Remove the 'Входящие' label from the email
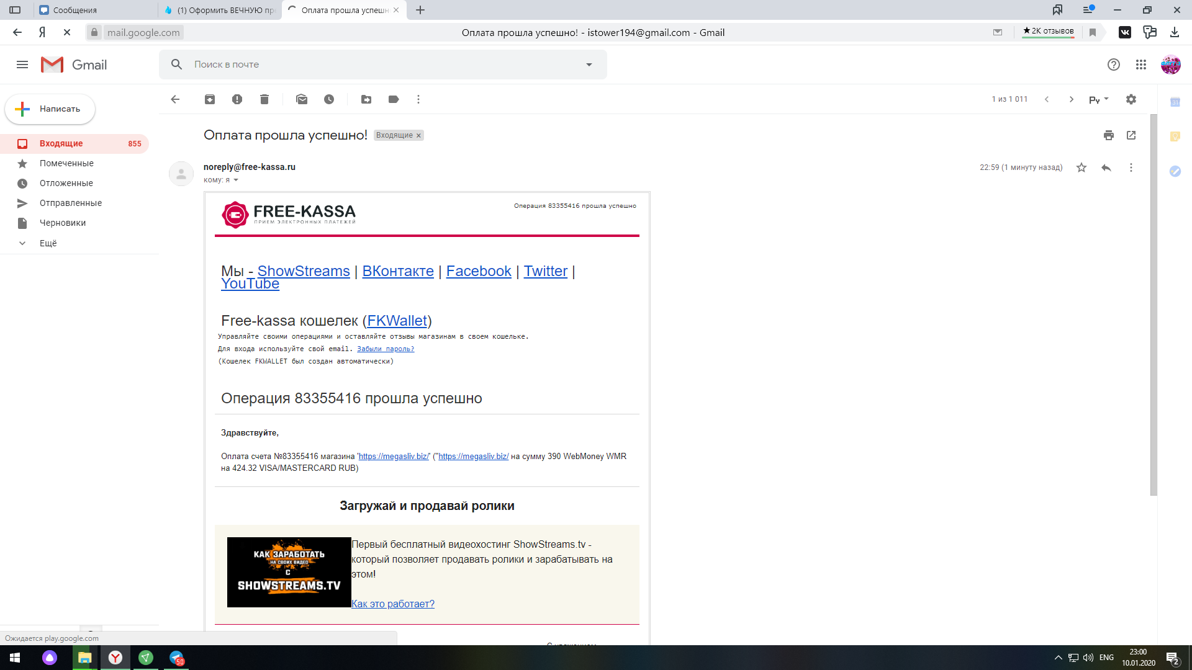The height and width of the screenshot is (670, 1192). pos(418,135)
